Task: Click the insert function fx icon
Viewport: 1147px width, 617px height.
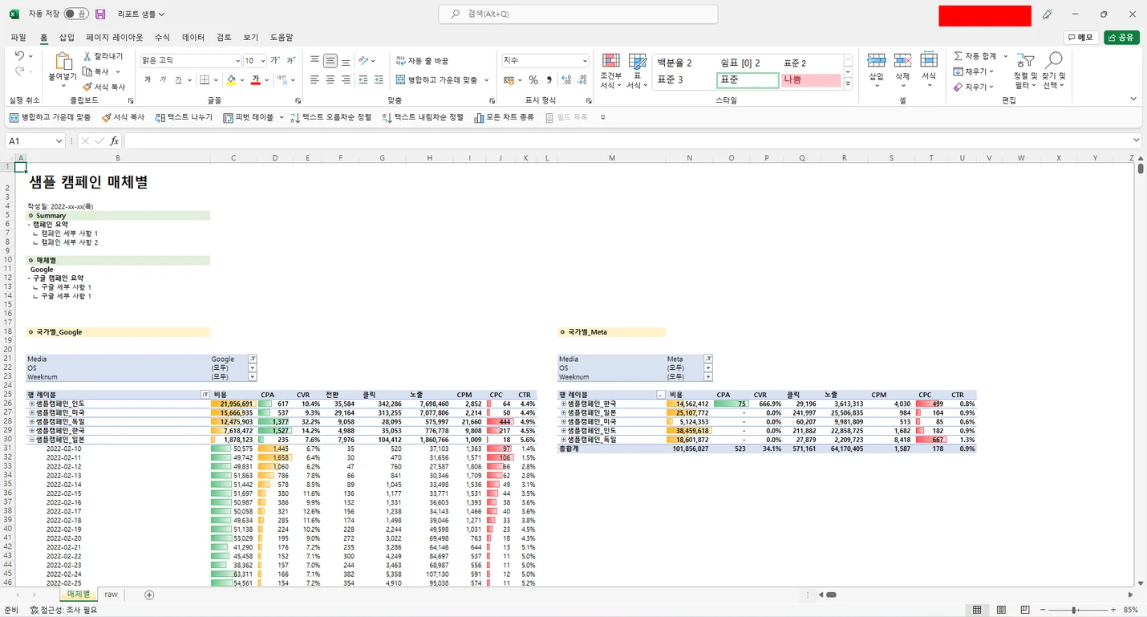Action: click(115, 140)
